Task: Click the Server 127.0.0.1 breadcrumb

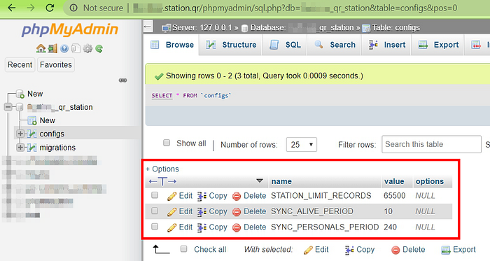Action: pos(202,28)
